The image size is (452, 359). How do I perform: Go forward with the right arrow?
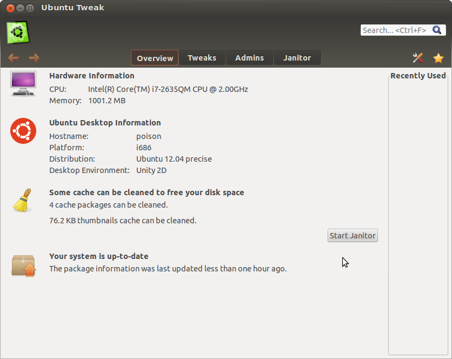point(34,58)
